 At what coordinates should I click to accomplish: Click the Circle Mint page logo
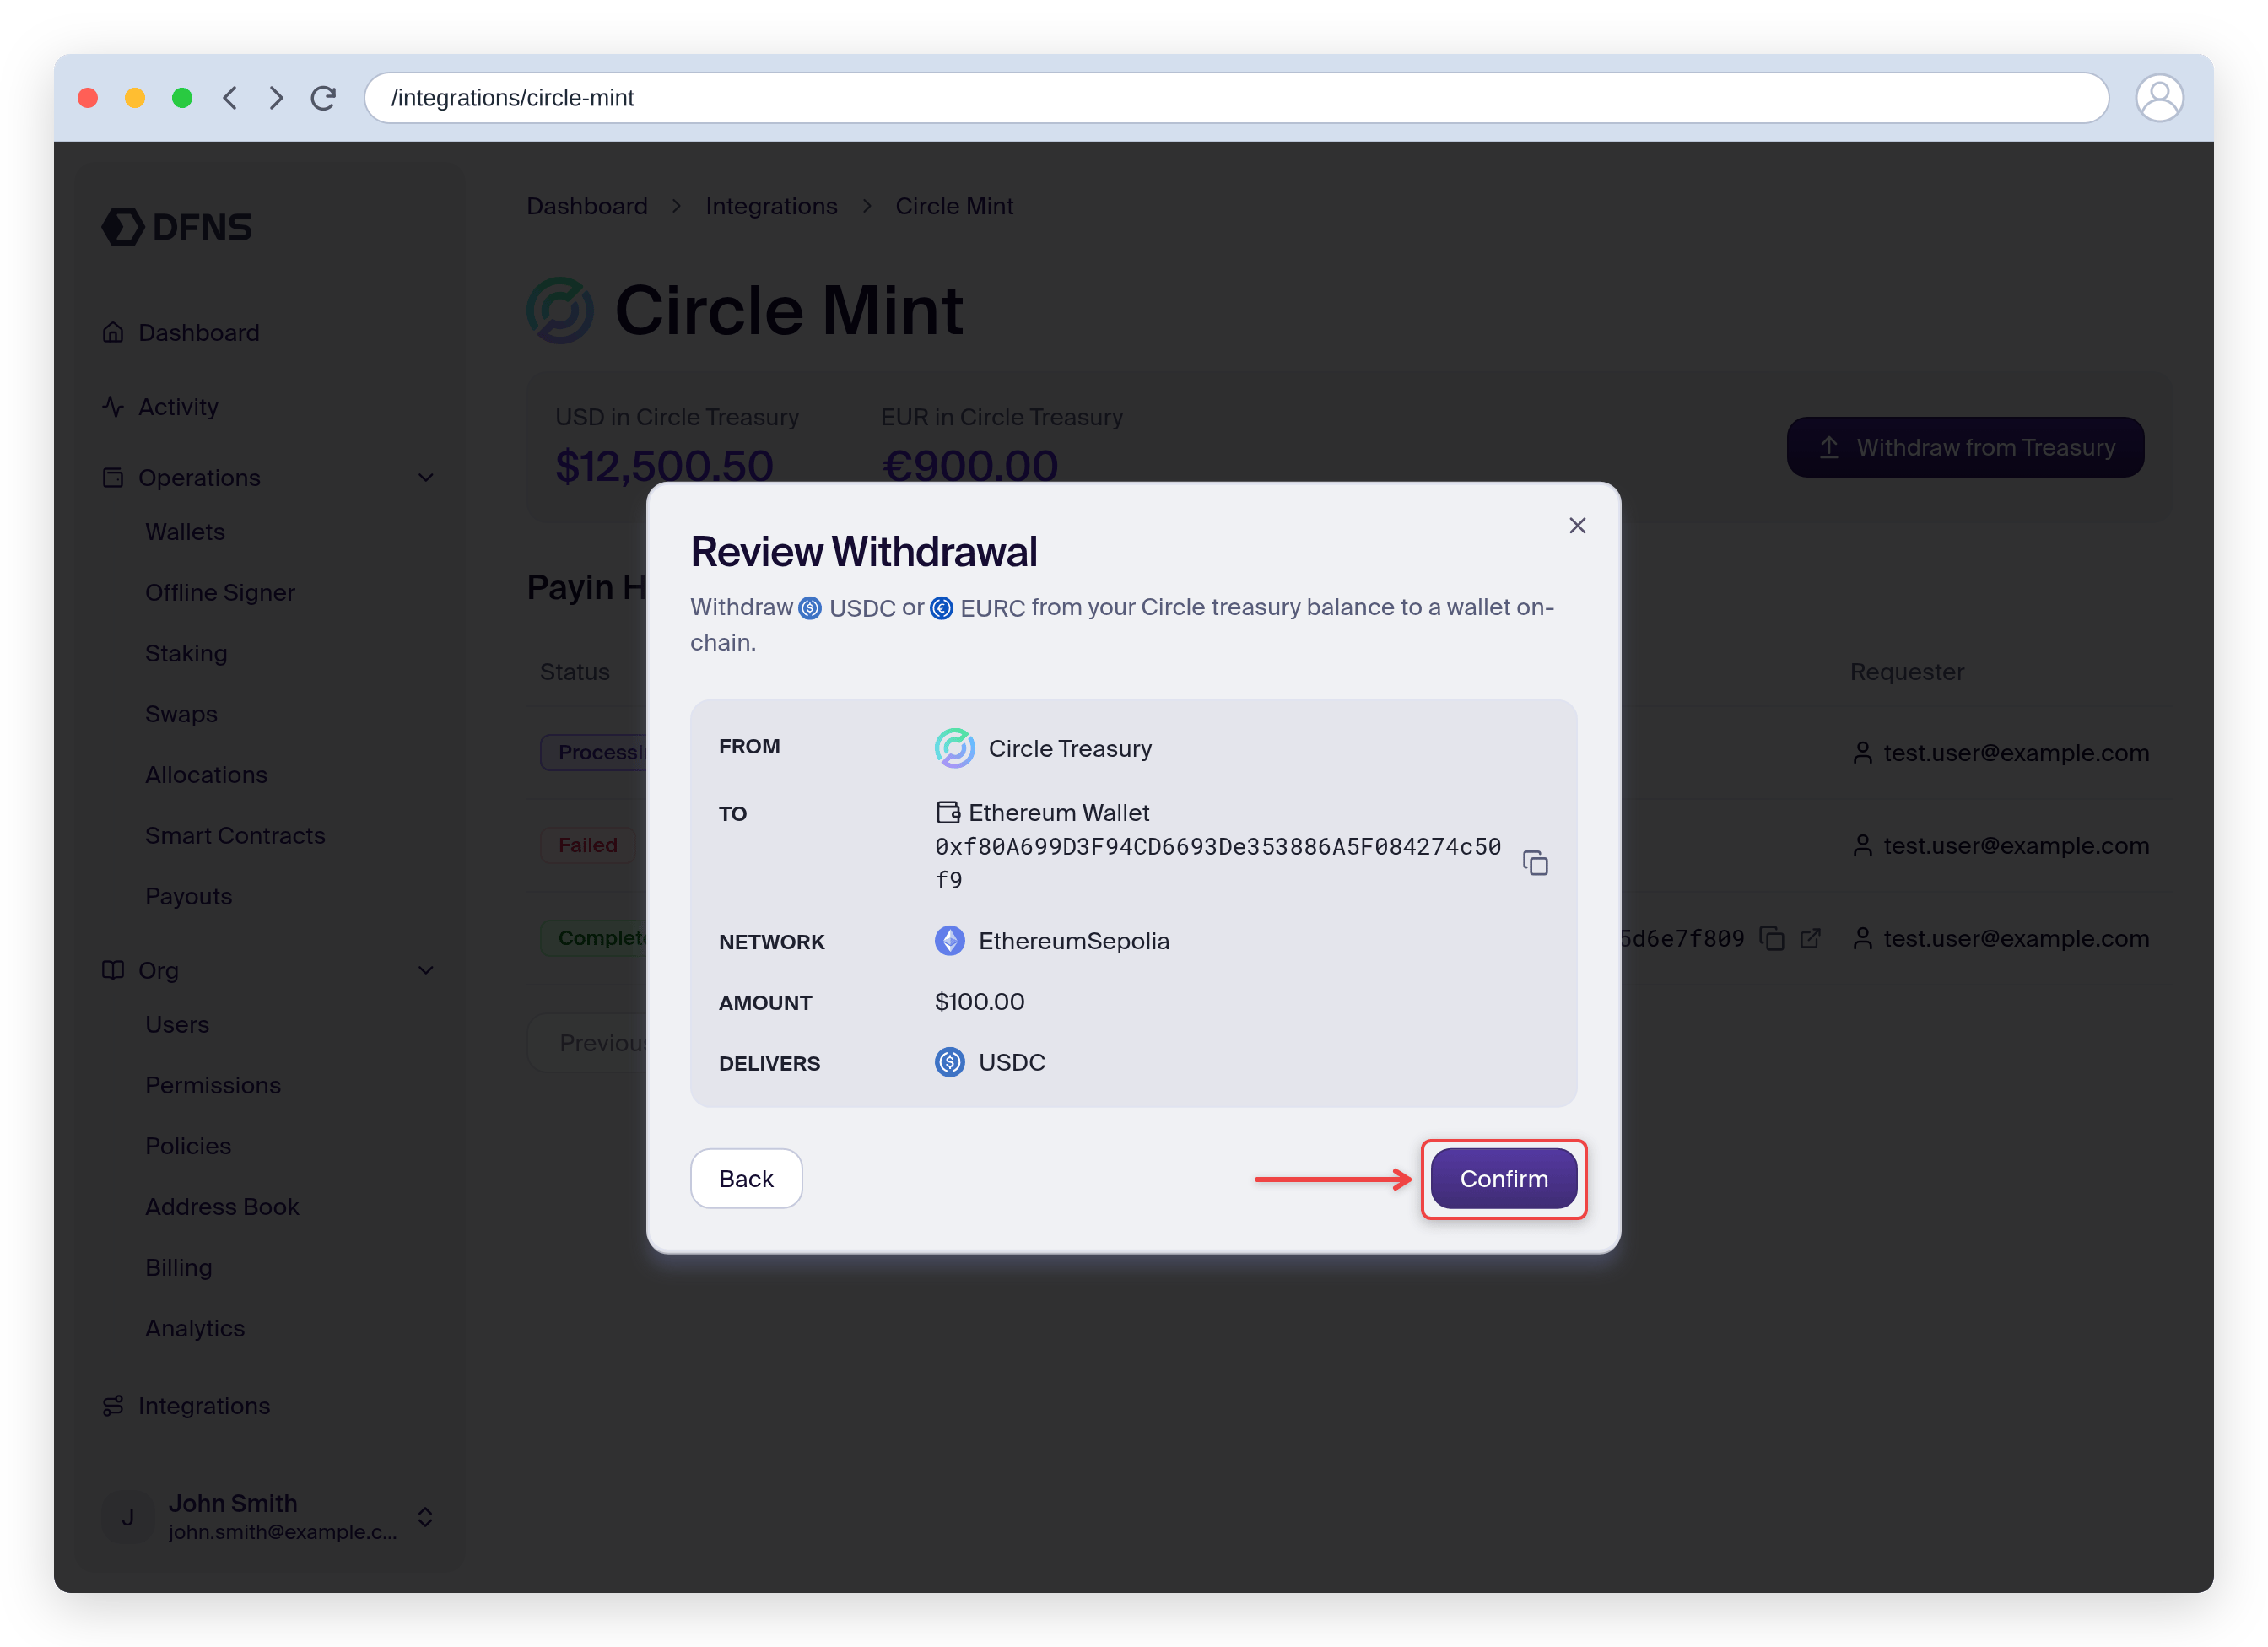[560, 310]
